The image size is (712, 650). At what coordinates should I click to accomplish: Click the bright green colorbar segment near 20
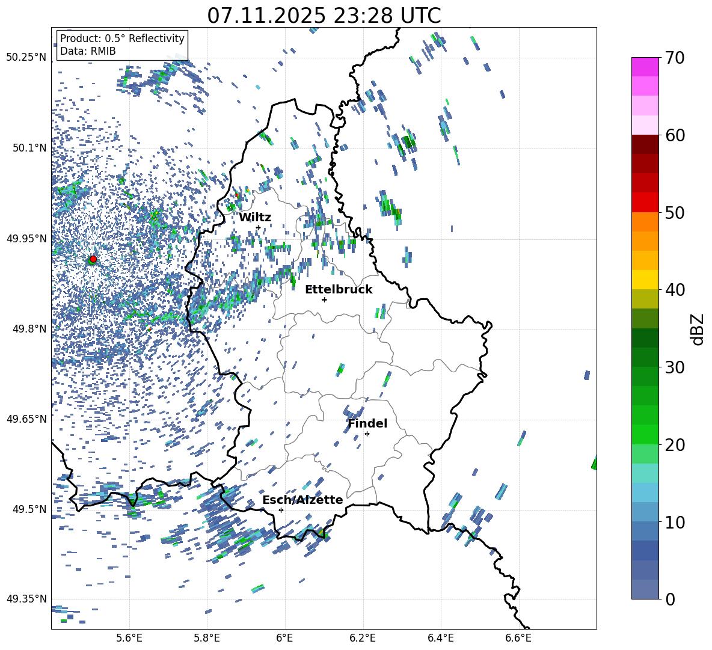(x=645, y=434)
